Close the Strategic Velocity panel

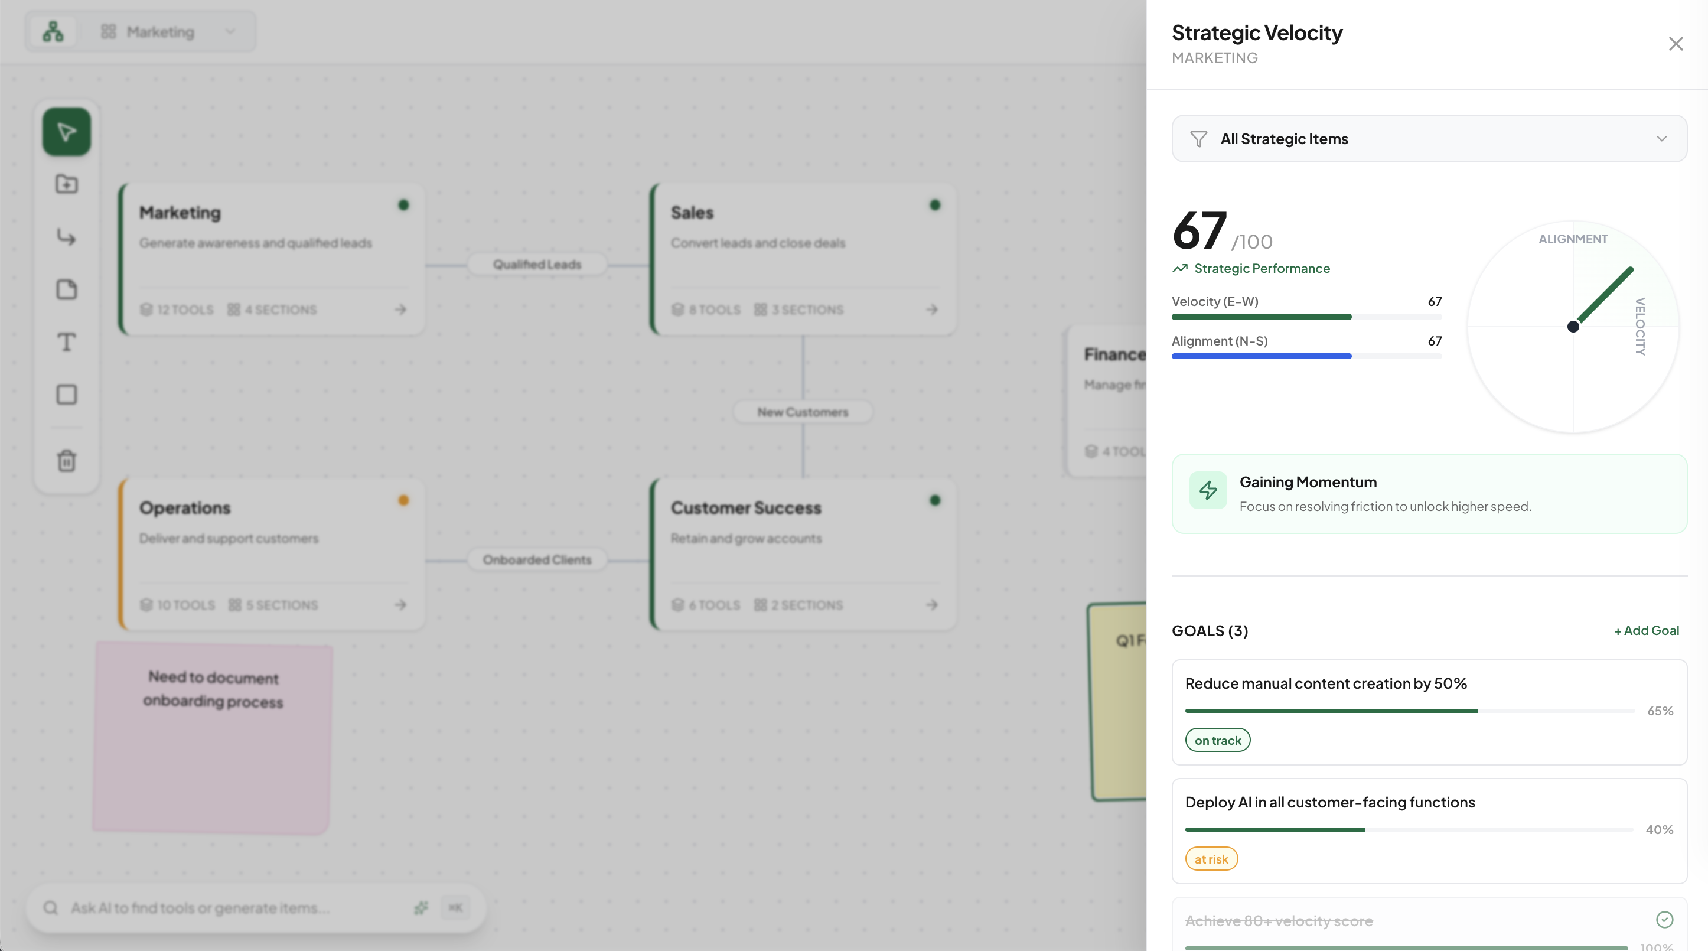click(1676, 44)
